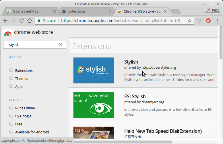Screen dimensions: 223x144
Task: Click the Extensions section heading
Action: [92, 46]
